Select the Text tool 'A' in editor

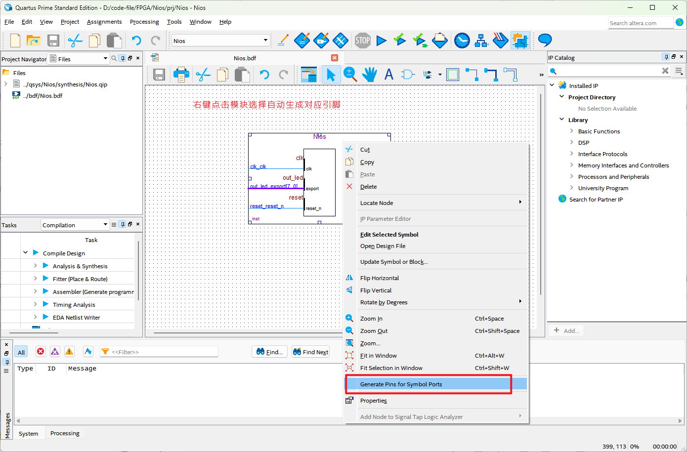point(389,75)
